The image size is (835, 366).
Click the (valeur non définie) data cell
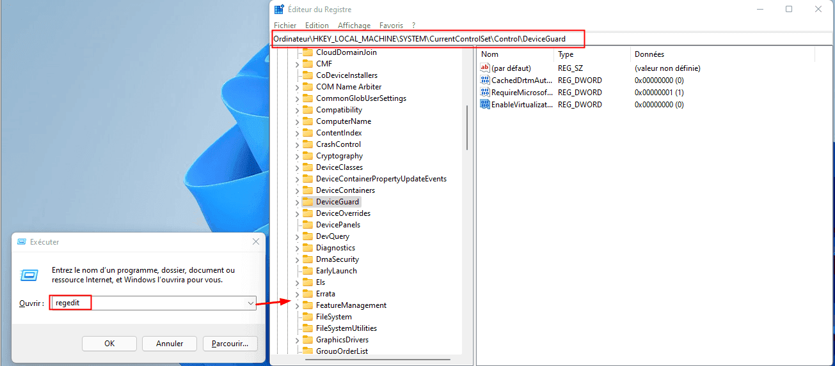coord(667,68)
